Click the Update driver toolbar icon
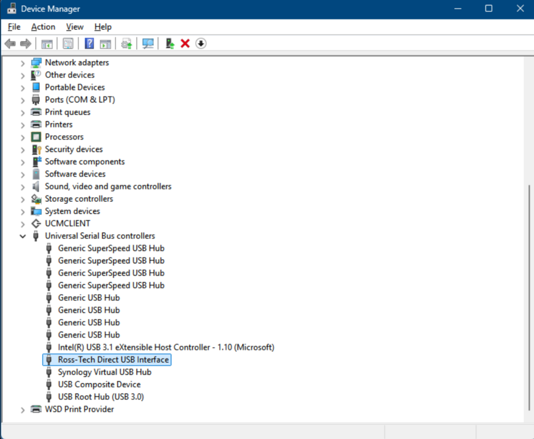The height and width of the screenshot is (439, 534). tap(126, 44)
